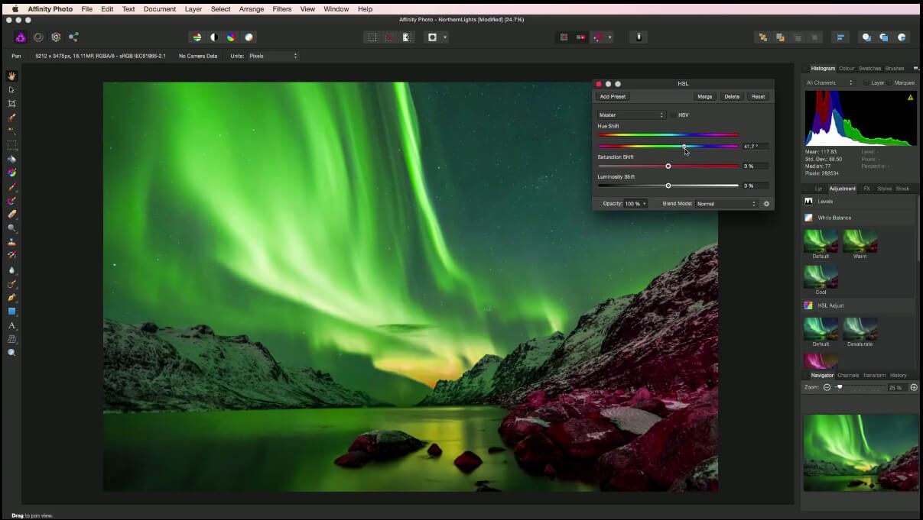Choose the Desaturate HSL preset thumbnail
923x520 pixels.
point(860,329)
